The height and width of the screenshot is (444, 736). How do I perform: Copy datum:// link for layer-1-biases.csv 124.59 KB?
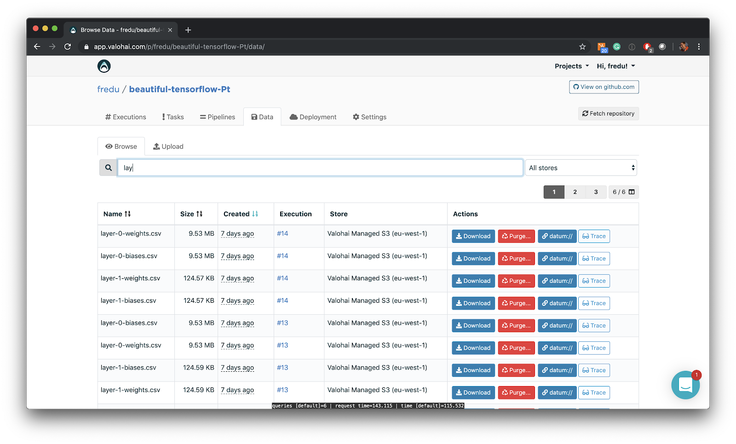point(557,370)
